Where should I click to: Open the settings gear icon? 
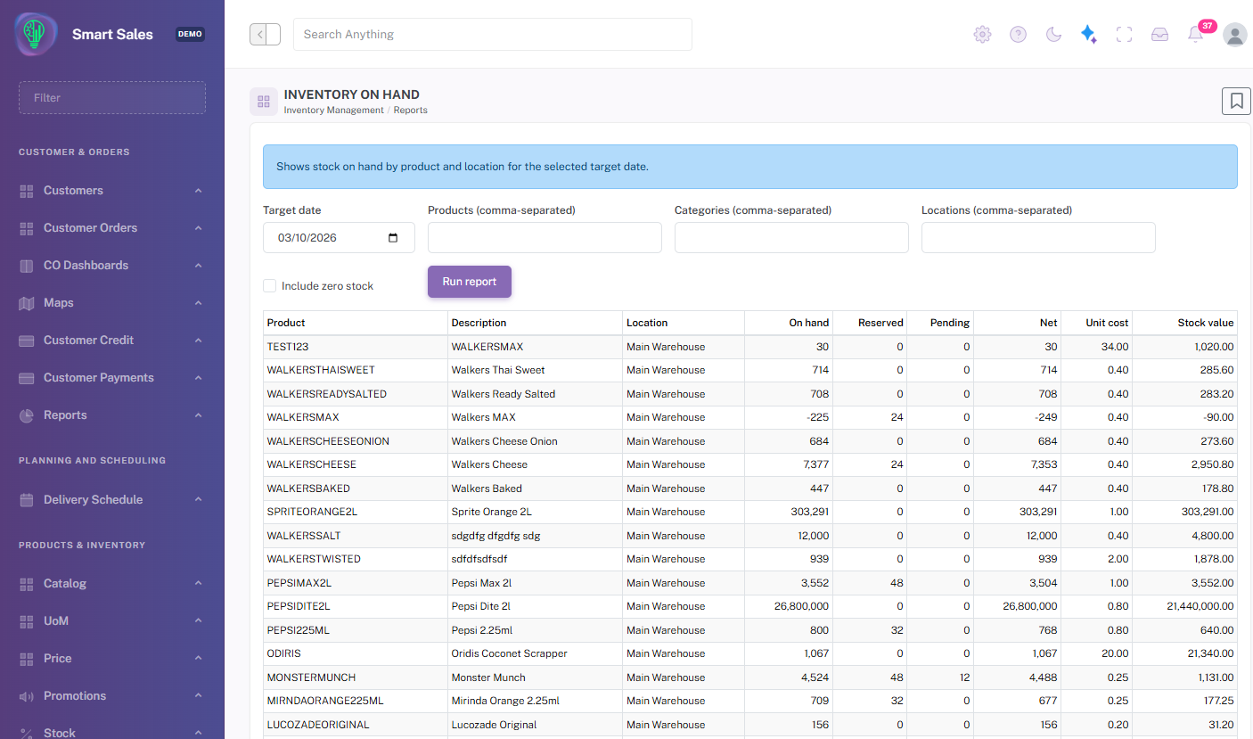pyautogui.click(x=982, y=34)
